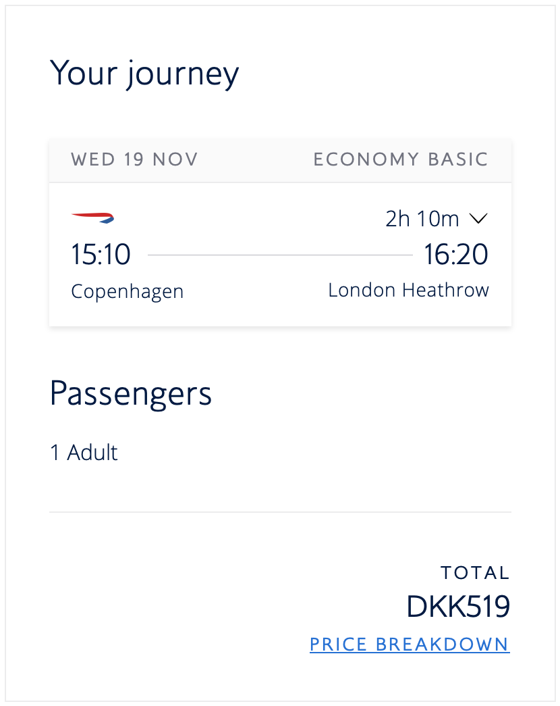This screenshot has height=706, width=560.
Task: Click the British Airways ribbon logo
Action: [93, 218]
